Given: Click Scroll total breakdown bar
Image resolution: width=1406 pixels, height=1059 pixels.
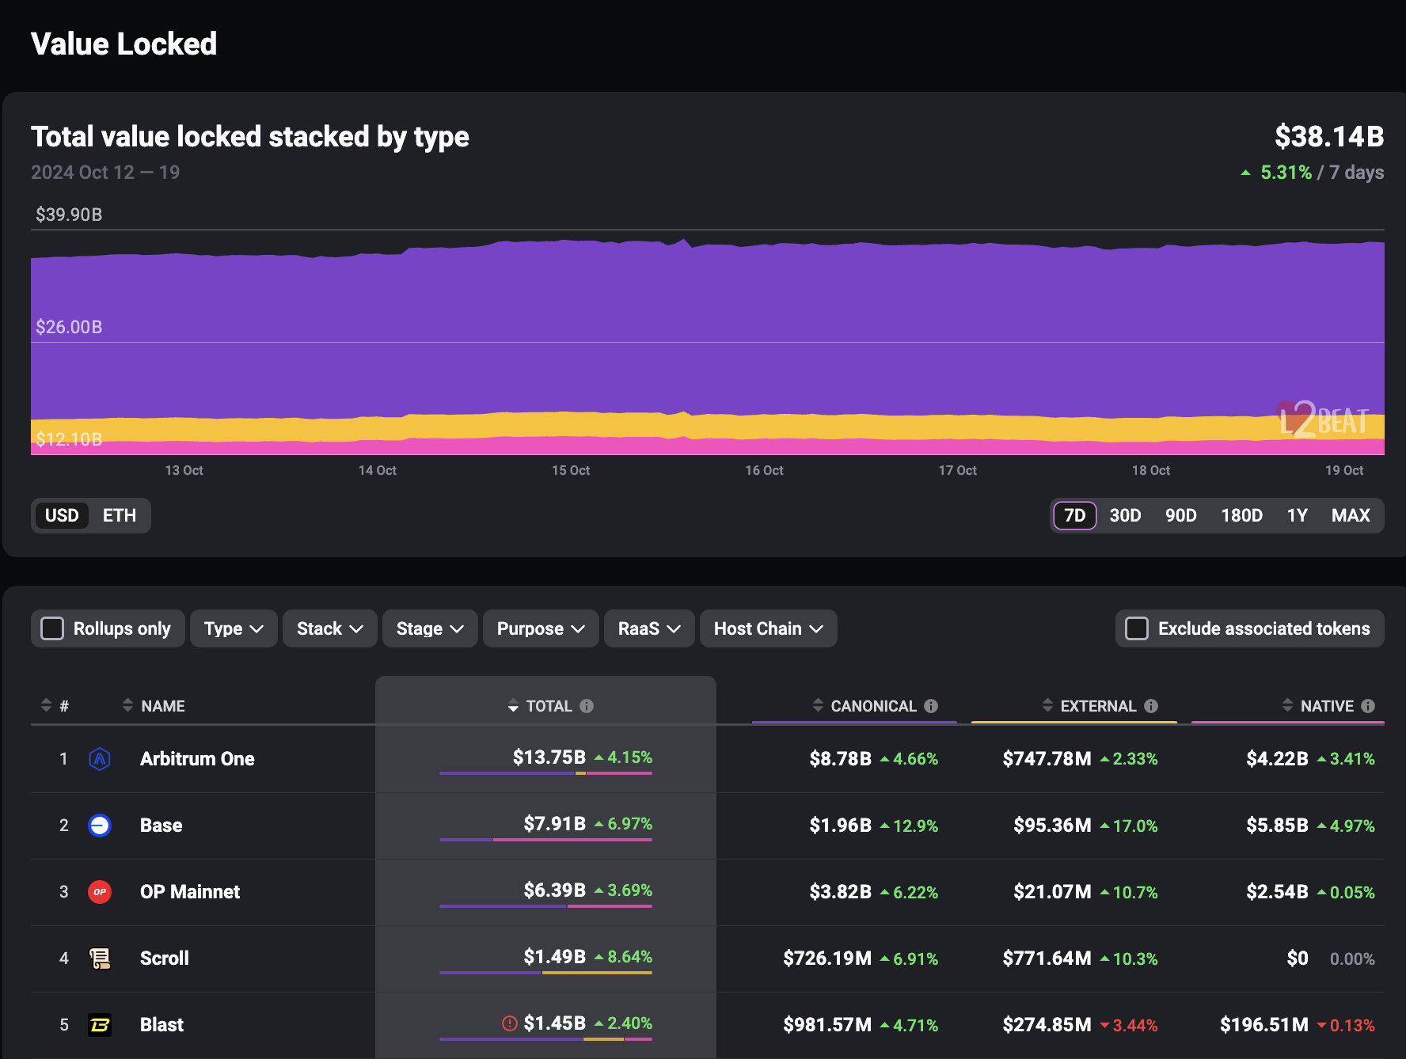Looking at the screenshot, I should pos(545,973).
